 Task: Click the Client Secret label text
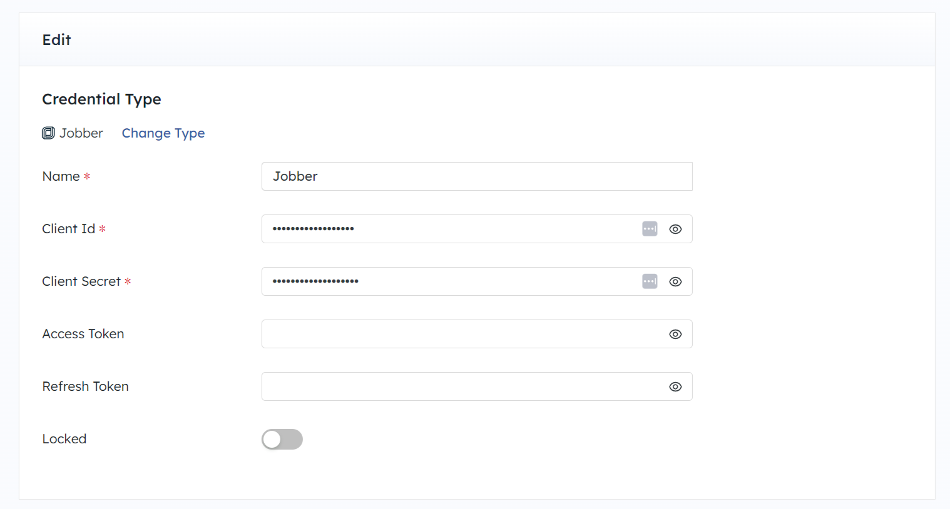[x=81, y=281]
